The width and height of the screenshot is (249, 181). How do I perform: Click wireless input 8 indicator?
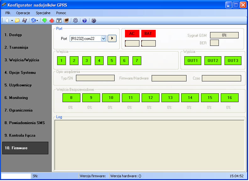(x=71, y=98)
